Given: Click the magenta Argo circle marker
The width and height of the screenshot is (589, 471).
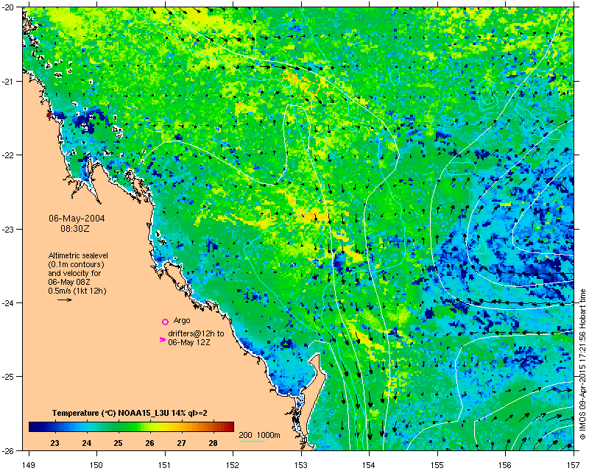Looking at the screenshot, I should [x=165, y=322].
